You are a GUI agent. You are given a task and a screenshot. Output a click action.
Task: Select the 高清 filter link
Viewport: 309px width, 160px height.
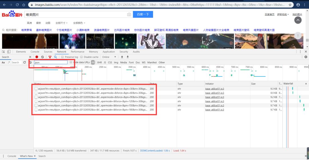pyautogui.click(x=29, y=23)
